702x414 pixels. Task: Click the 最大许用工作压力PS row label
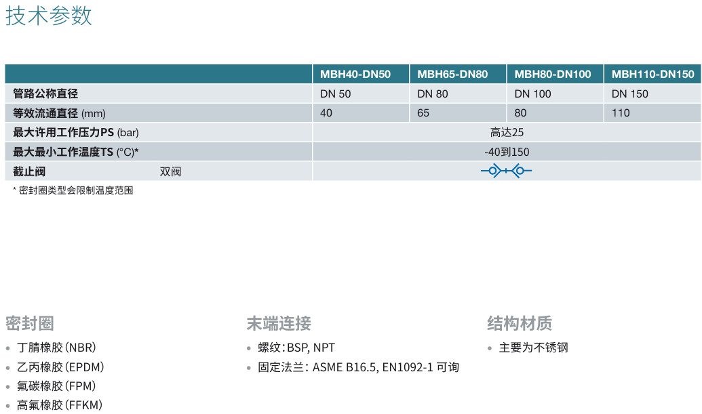click(75, 133)
